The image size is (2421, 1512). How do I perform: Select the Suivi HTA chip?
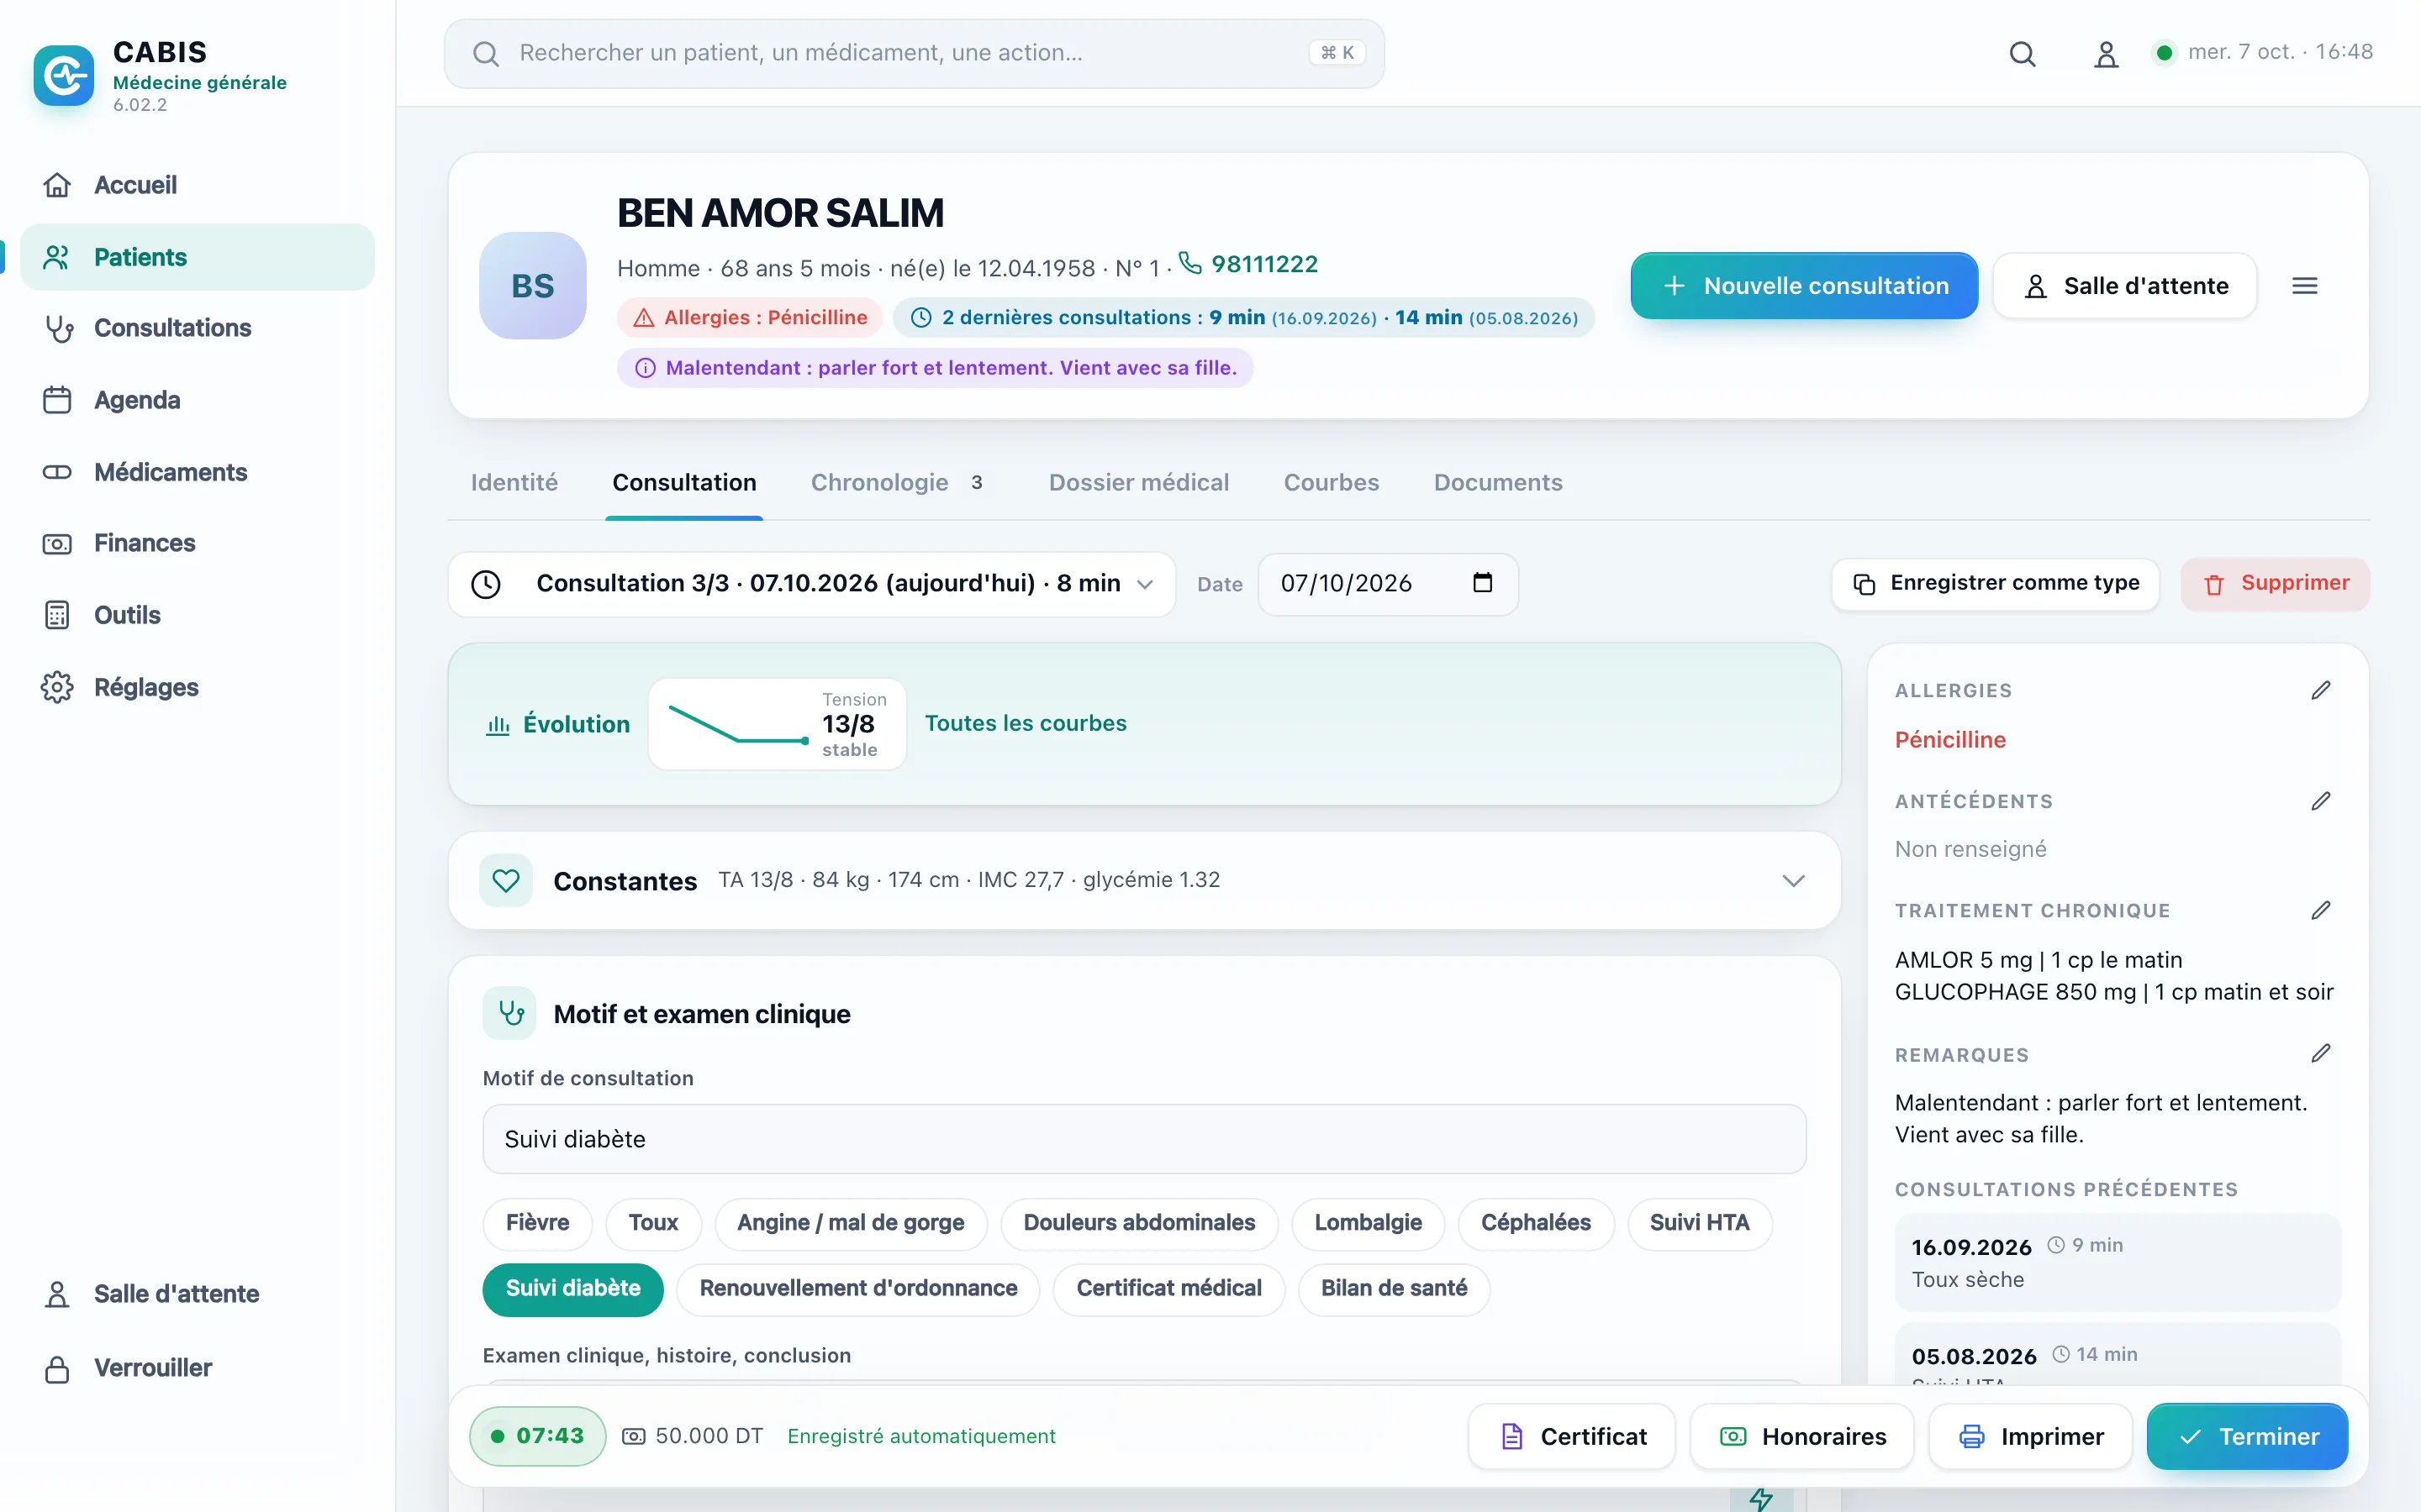click(1700, 1222)
